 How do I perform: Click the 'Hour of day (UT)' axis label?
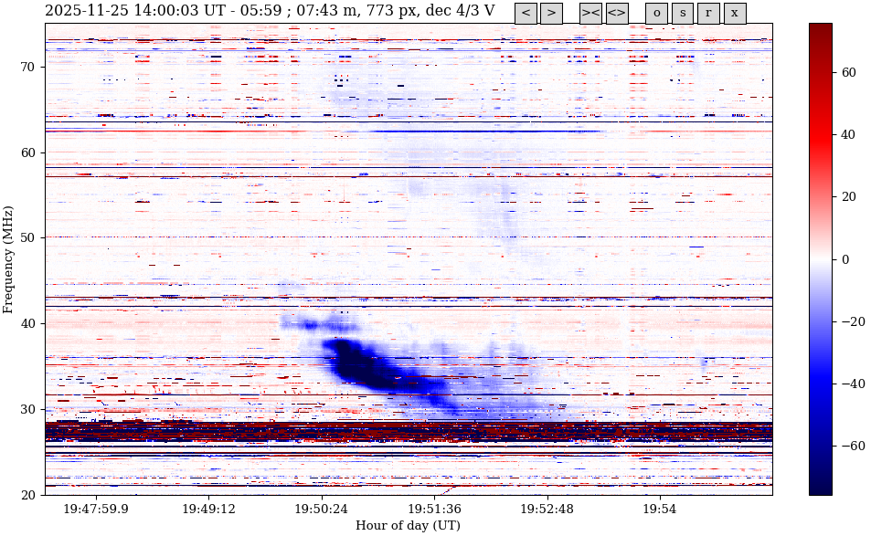[408, 525]
